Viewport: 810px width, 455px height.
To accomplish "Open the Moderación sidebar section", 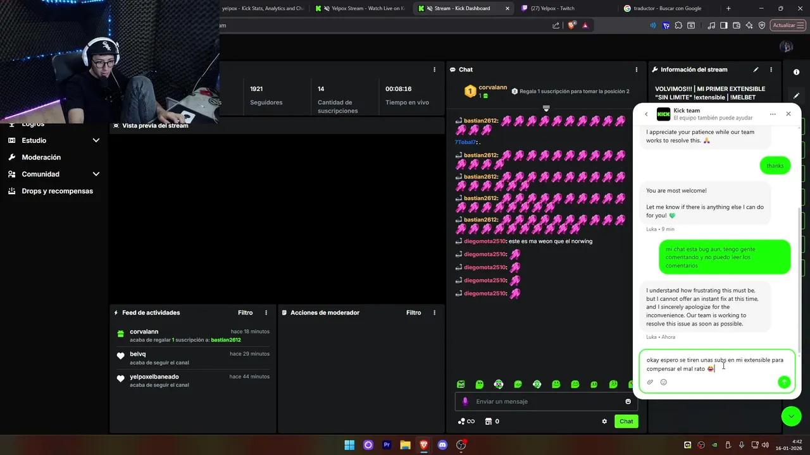I will point(41,157).
